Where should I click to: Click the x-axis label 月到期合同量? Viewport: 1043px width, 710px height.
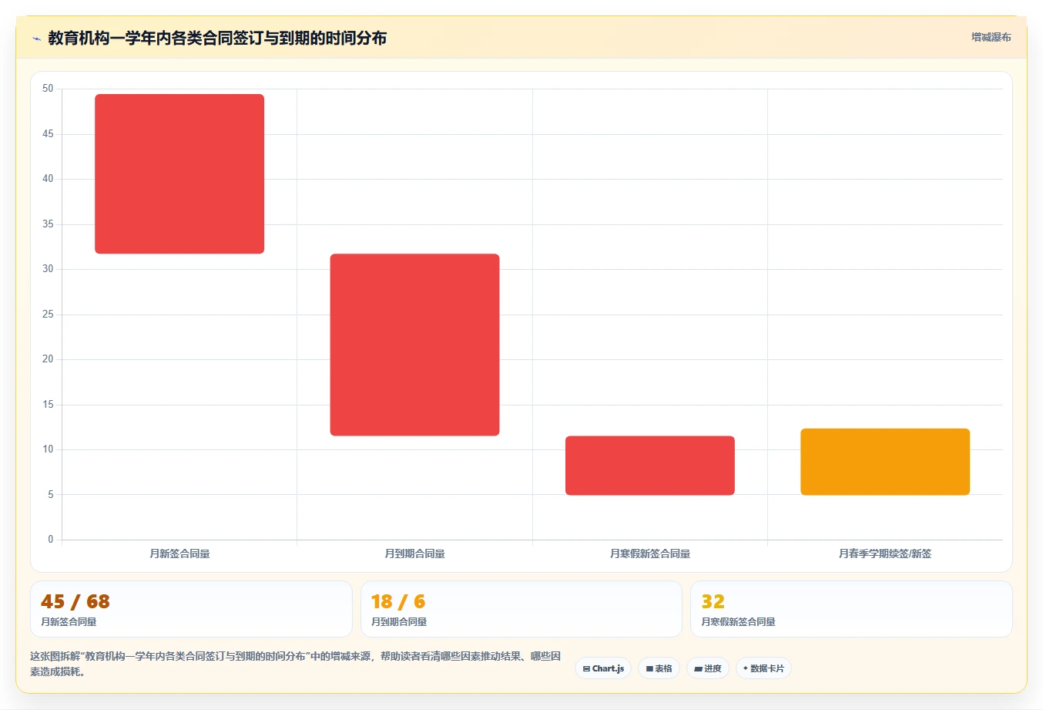pyautogui.click(x=414, y=554)
